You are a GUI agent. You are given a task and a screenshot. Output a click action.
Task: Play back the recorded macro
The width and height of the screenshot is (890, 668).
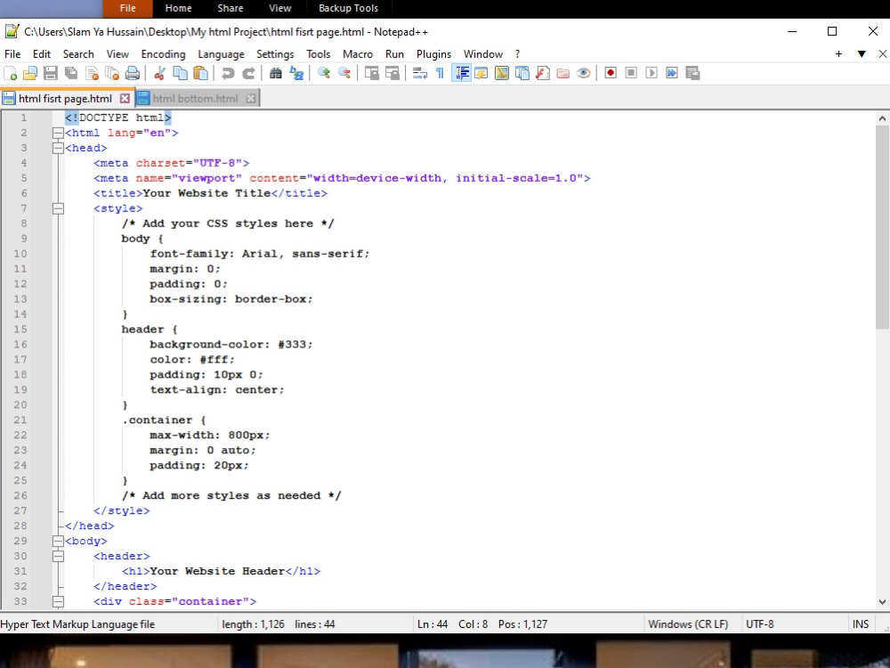pyautogui.click(x=651, y=73)
